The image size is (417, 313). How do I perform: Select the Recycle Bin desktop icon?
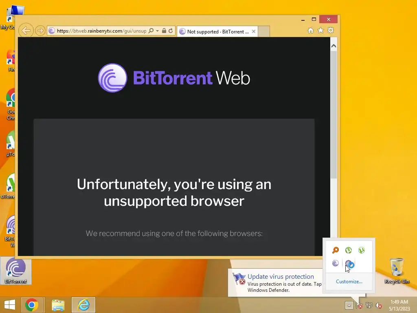coord(397,271)
